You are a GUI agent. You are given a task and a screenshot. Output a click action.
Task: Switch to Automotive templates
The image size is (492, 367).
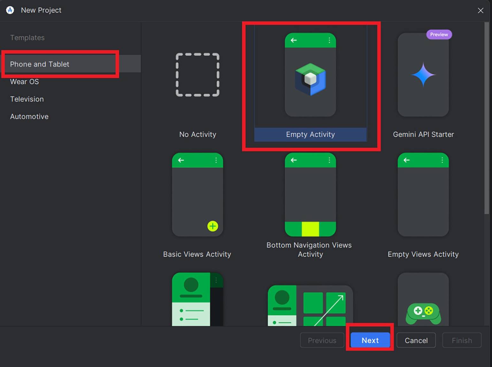point(29,116)
